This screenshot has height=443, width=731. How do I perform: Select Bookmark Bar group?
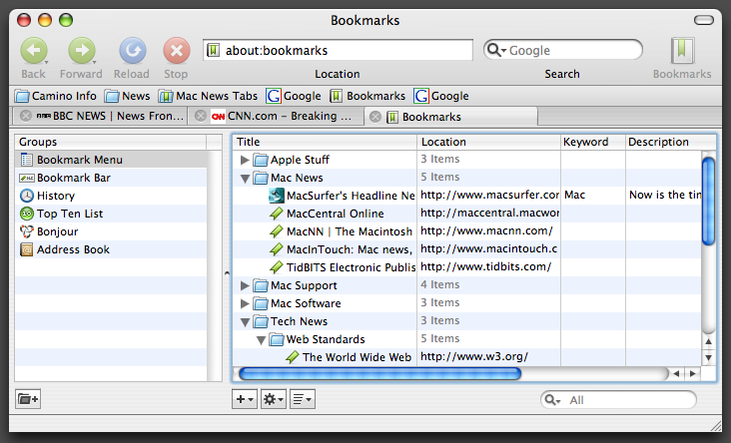[x=111, y=178]
